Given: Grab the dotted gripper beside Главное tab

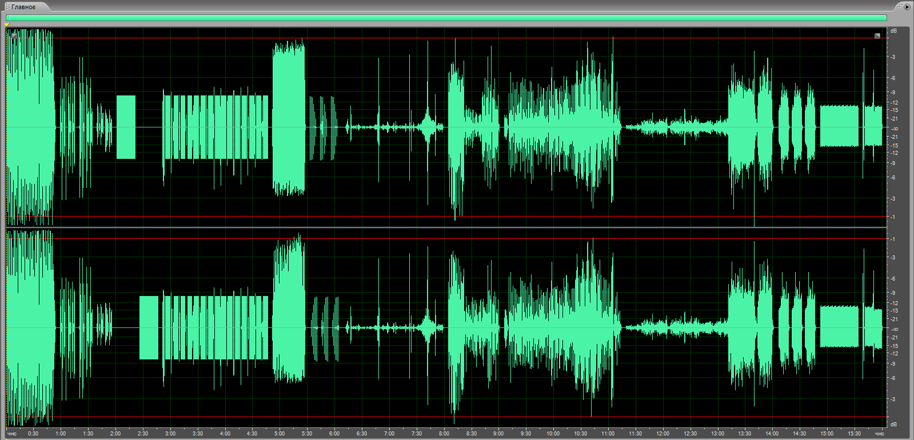Looking at the screenshot, I should pyautogui.click(x=8, y=7).
